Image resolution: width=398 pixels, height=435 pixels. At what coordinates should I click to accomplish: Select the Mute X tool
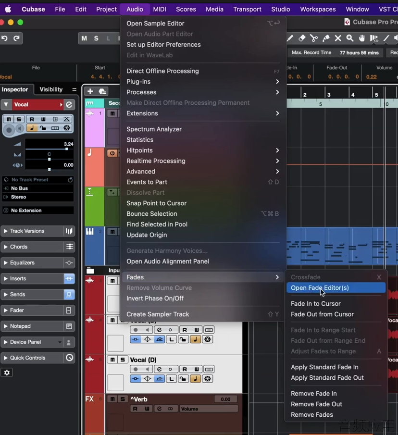[338, 38]
